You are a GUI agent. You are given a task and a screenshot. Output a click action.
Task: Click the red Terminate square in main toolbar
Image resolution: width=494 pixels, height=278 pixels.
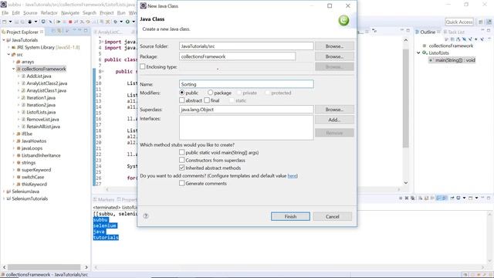click(x=70, y=22)
